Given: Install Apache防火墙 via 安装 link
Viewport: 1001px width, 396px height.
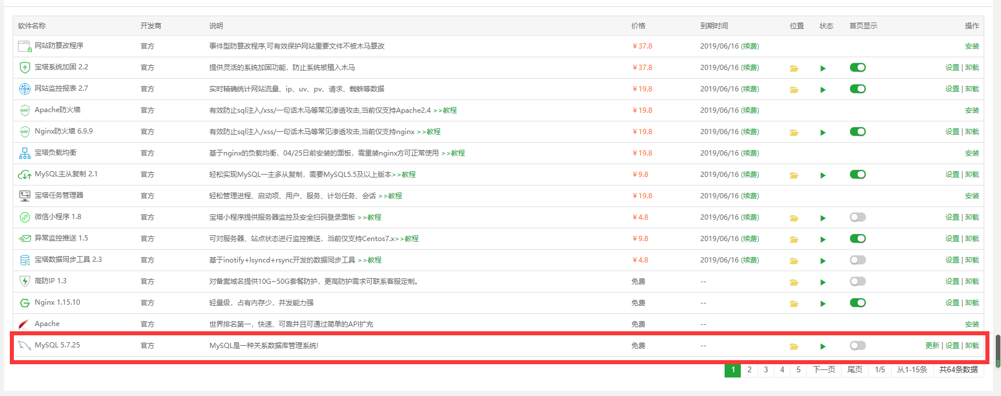Looking at the screenshot, I should point(972,110).
